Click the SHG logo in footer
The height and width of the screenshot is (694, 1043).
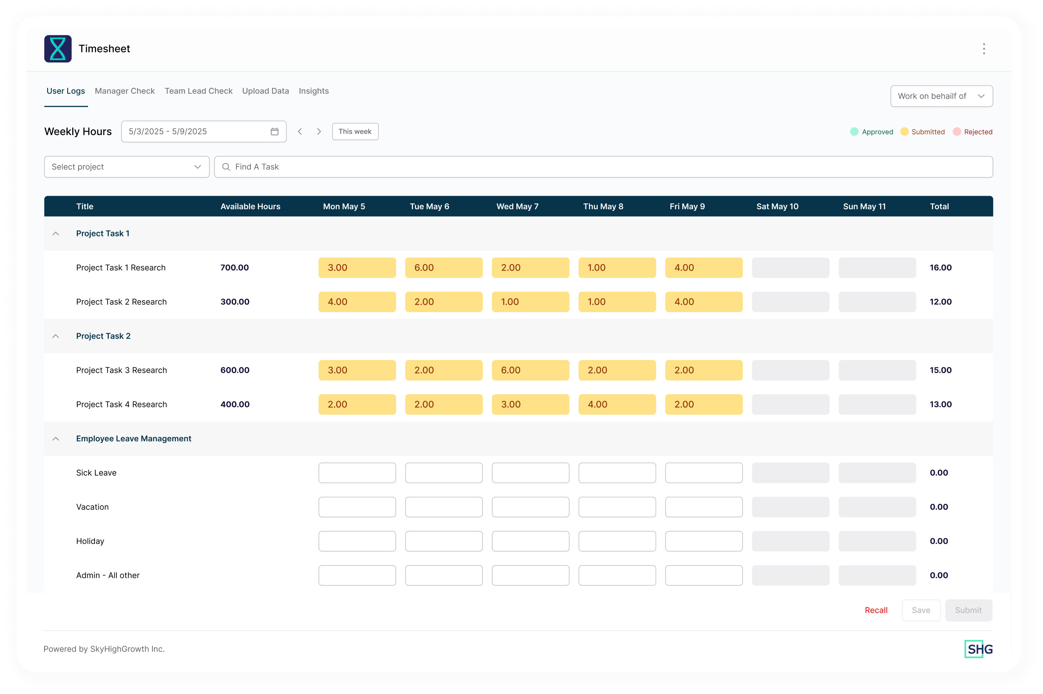(x=979, y=649)
